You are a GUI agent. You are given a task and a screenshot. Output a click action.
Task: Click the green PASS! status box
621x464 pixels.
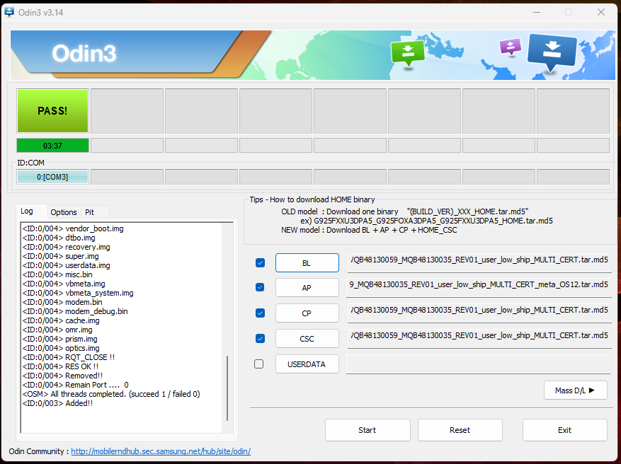click(52, 111)
